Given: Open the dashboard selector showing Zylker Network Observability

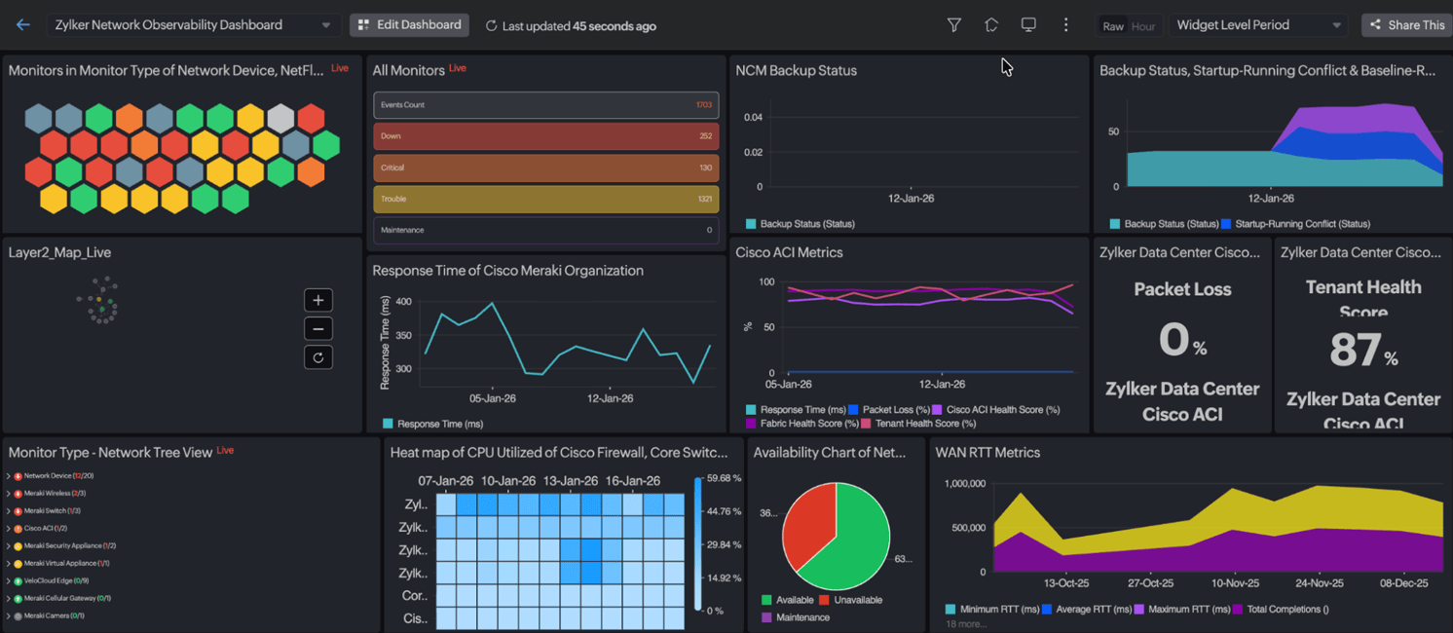Looking at the screenshot, I should (x=192, y=24).
